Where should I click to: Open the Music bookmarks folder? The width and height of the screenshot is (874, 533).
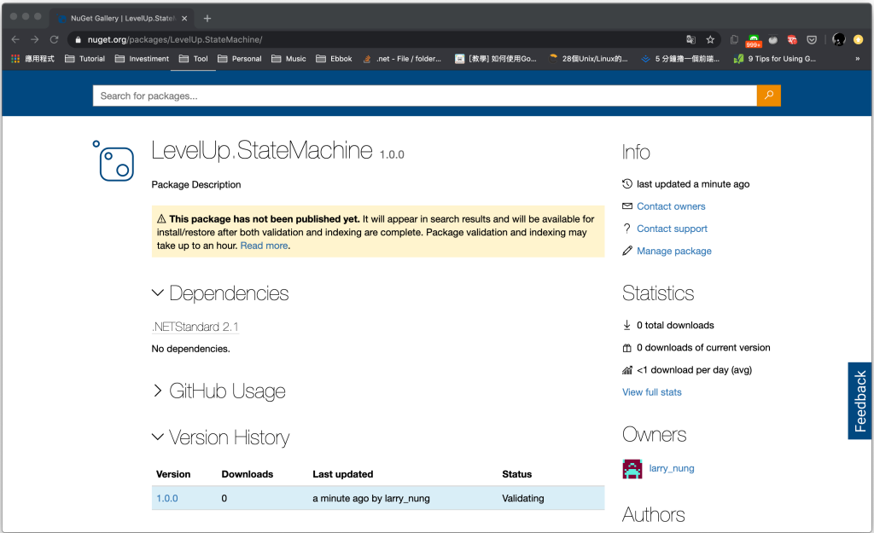(x=288, y=59)
